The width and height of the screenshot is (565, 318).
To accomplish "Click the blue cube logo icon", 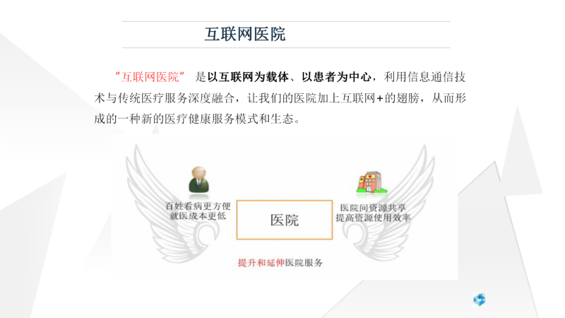I will (x=480, y=300).
